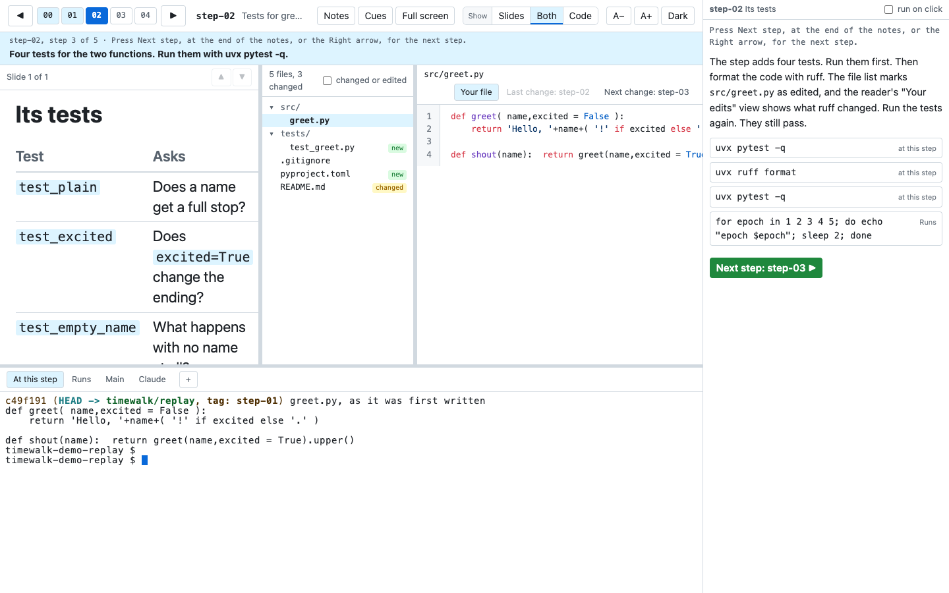Select step 02 in the step selector
The width and height of the screenshot is (949, 593).
(x=97, y=15)
